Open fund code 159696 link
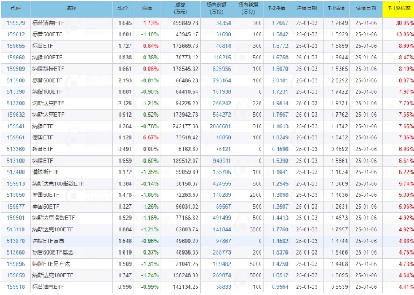The width and height of the screenshot is (414, 295). click(15, 264)
